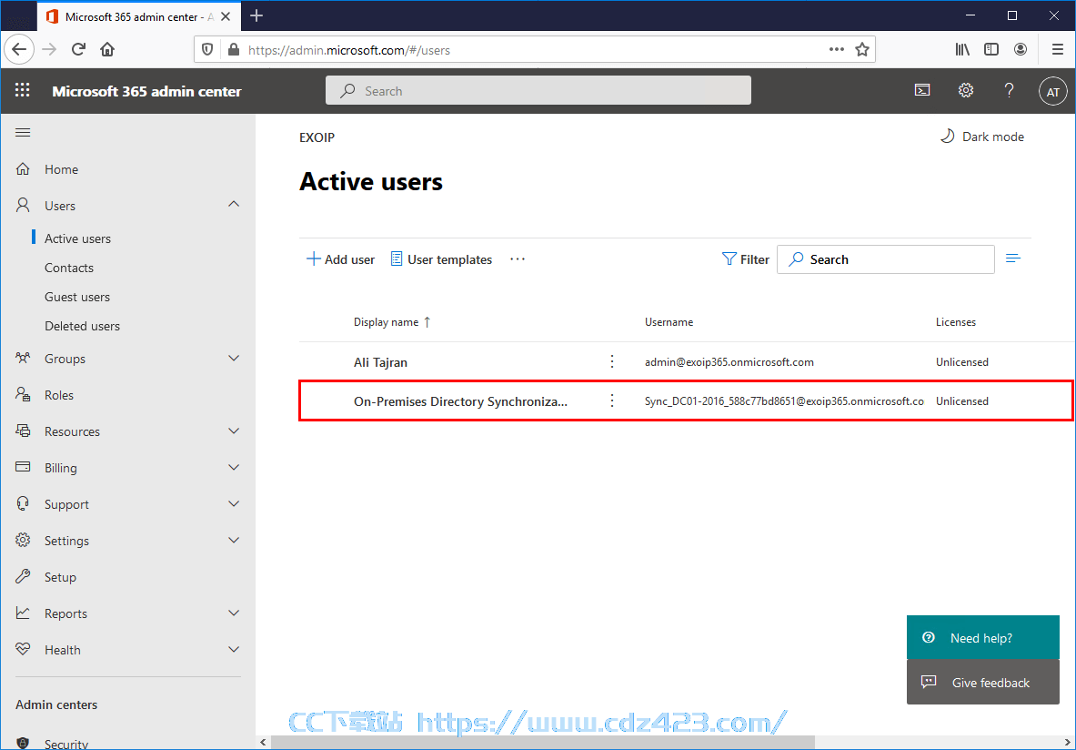Viewport: 1076px width, 750px height.
Task: Click the Username column header
Action: pos(669,322)
